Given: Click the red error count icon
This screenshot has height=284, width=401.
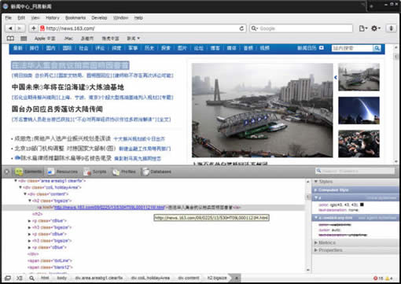Looking at the screenshot, I should [x=375, y=278].
